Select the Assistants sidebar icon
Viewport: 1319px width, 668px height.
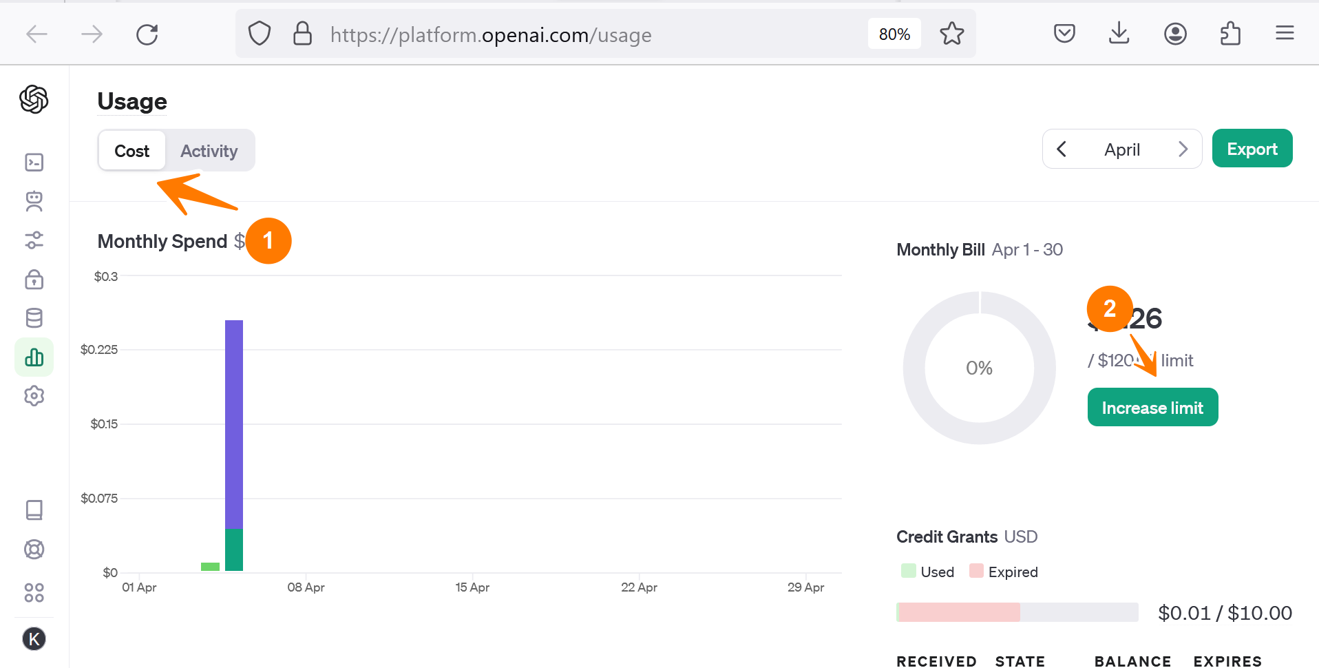[34, 202]
